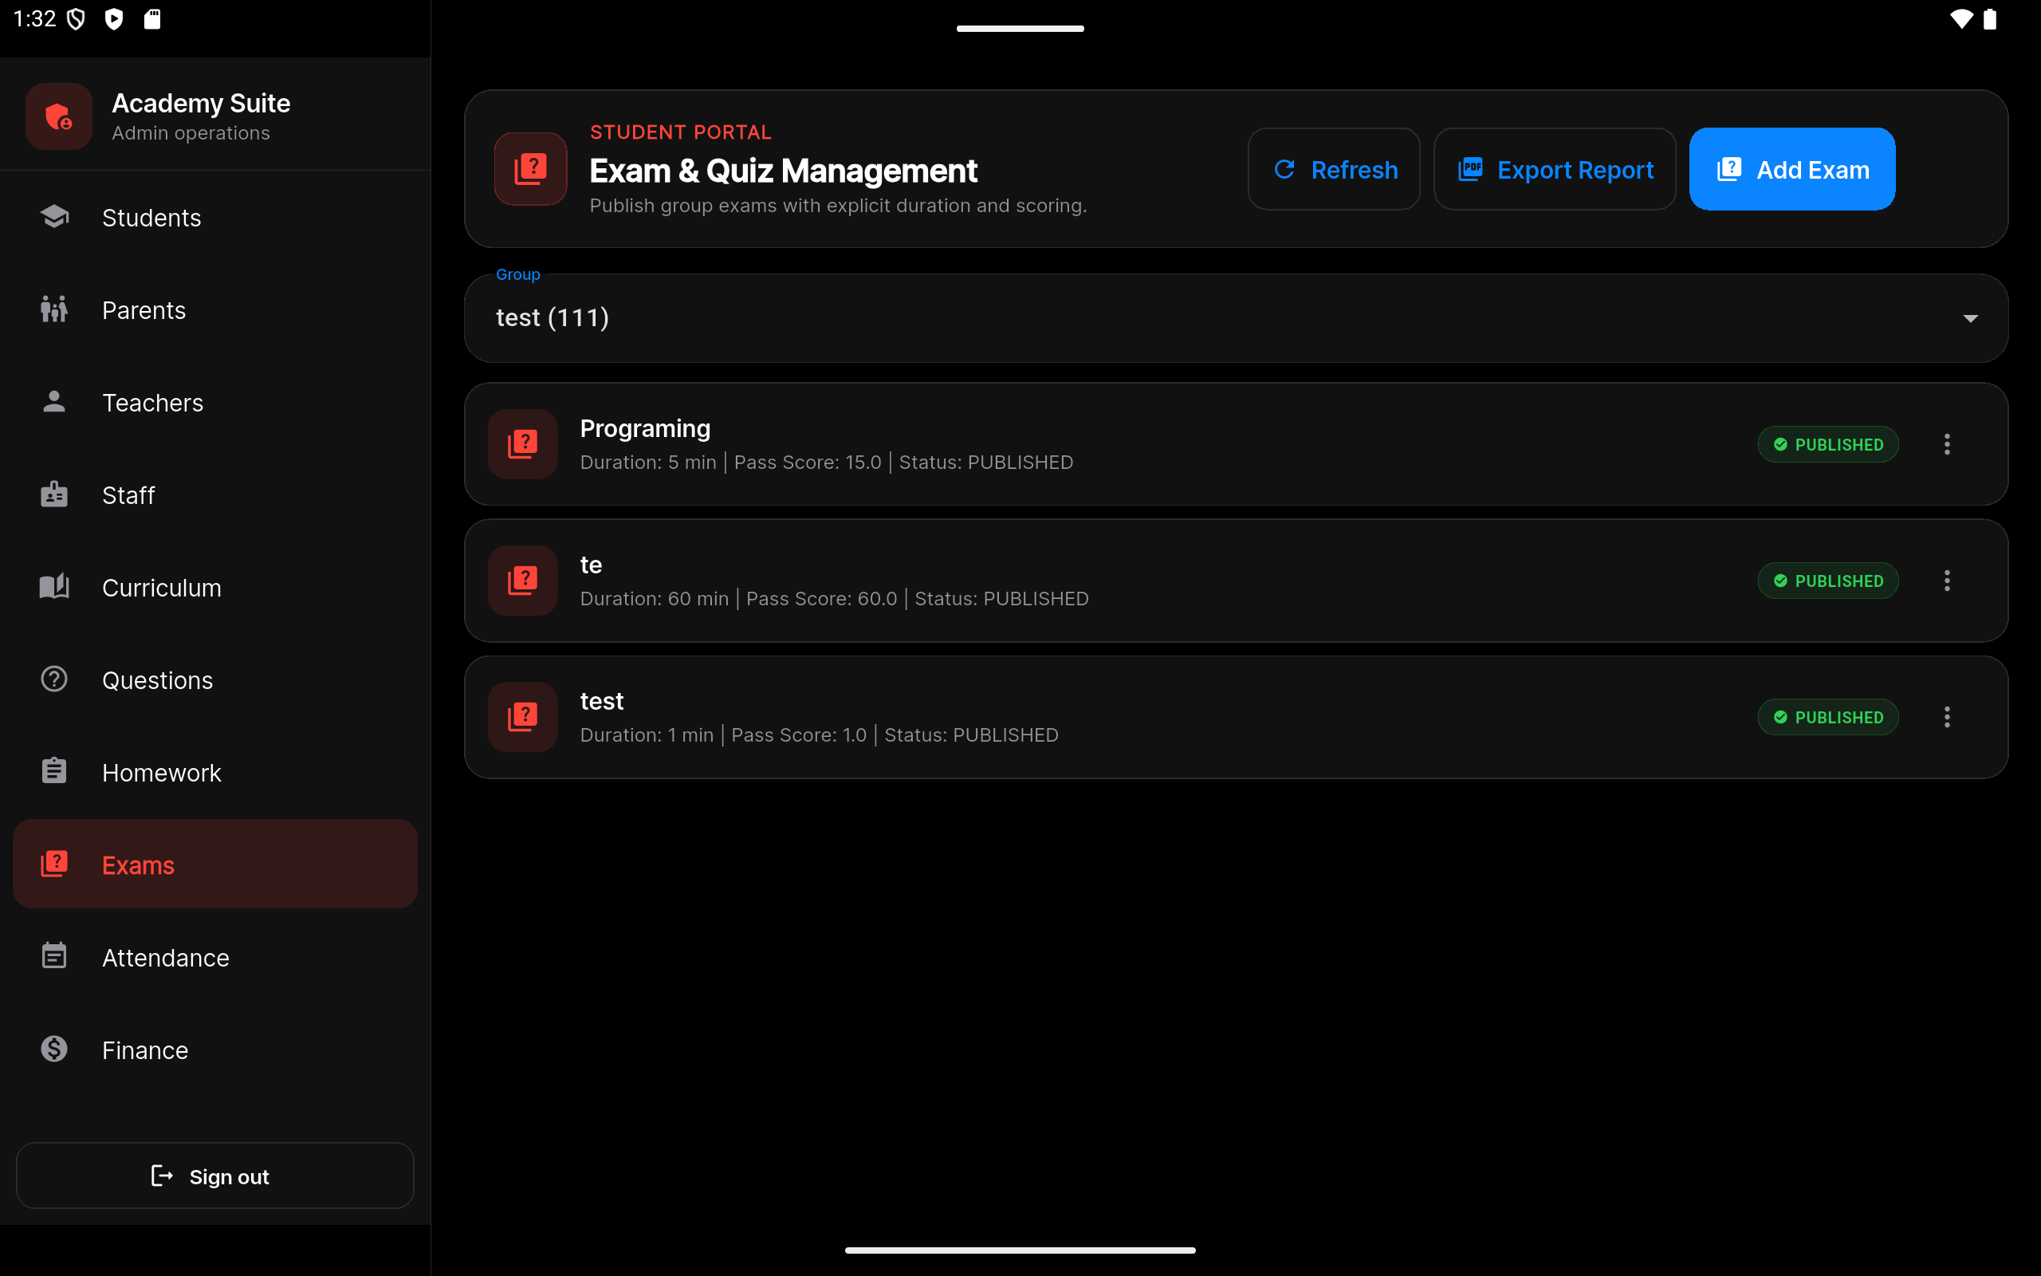Click the Staff badge icon
Viewport: 2041px width, 1276px height.
coord(54,494)
